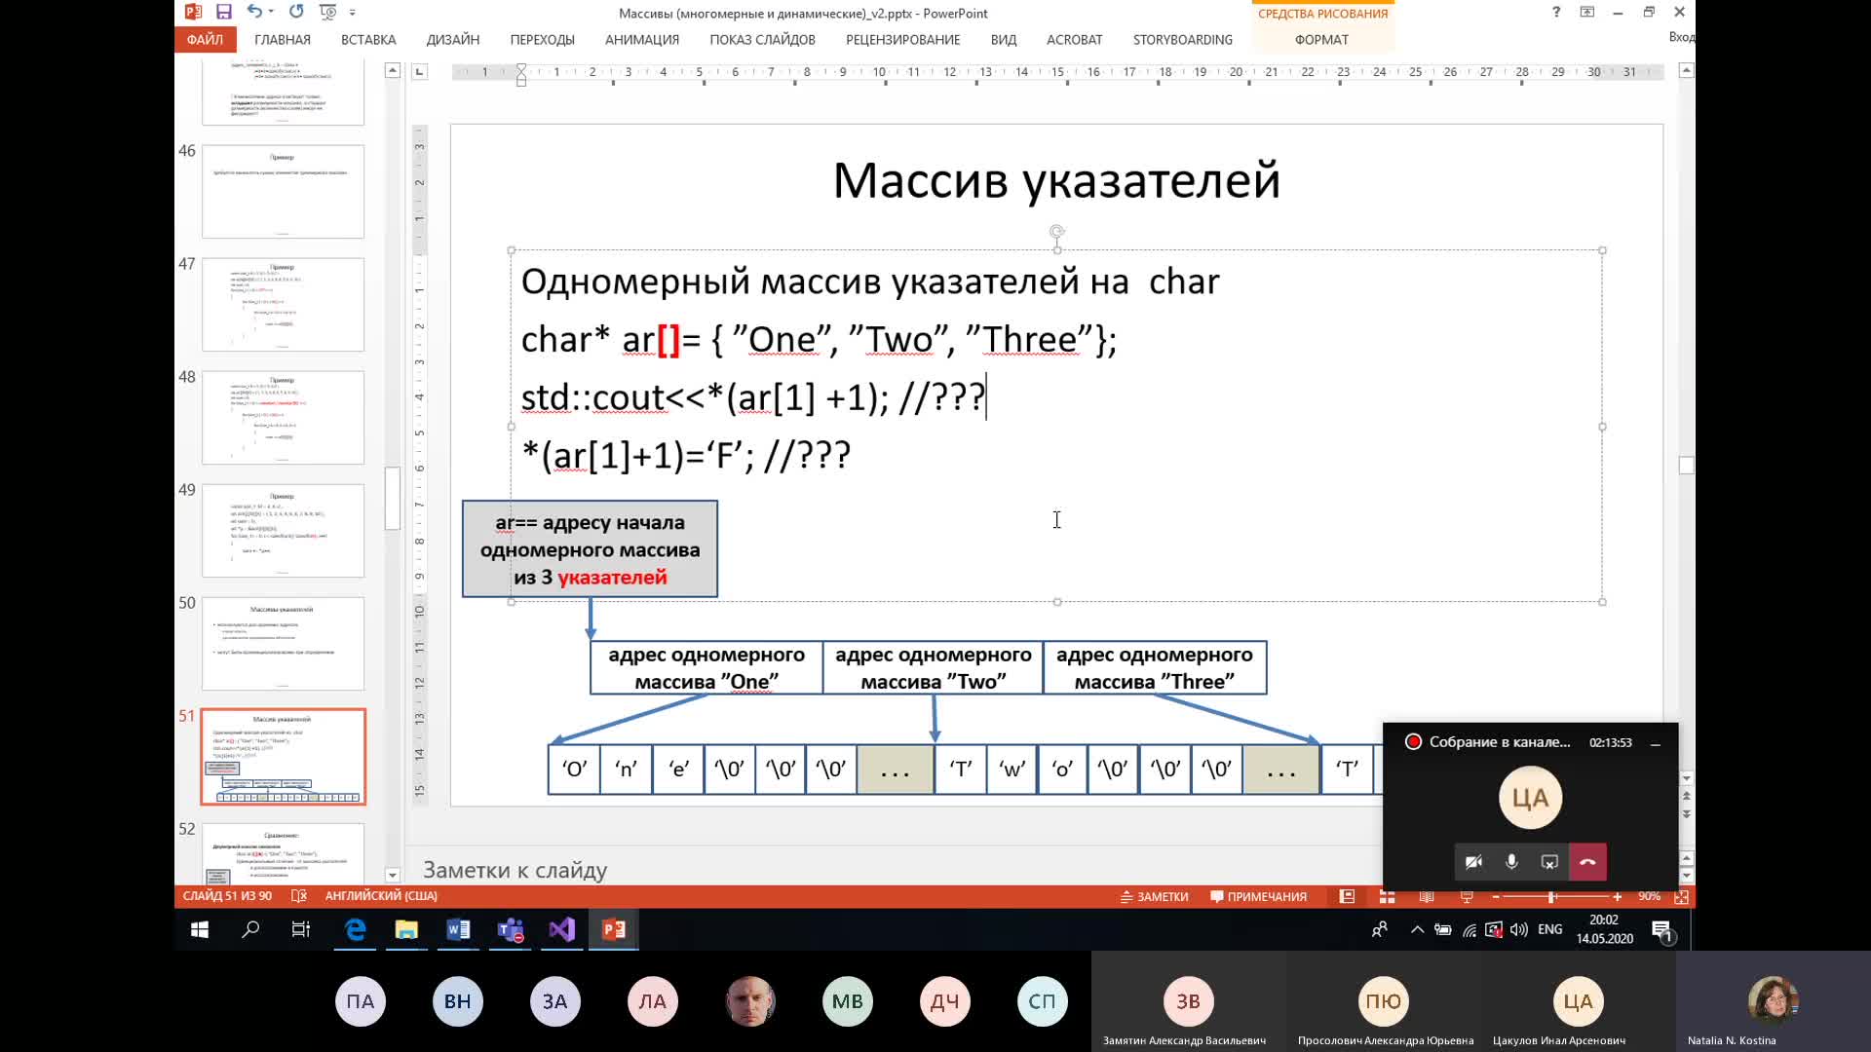The width and height of the screenshot is (1871, 1052).
Task: Click the АНГЛИЙСКИЙ (США) language indicator
Action: coord(381,896)
